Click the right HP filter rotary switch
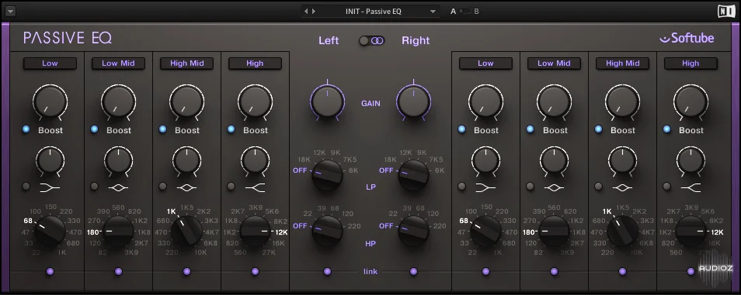 pyautogui.click(x=413, y=231)
